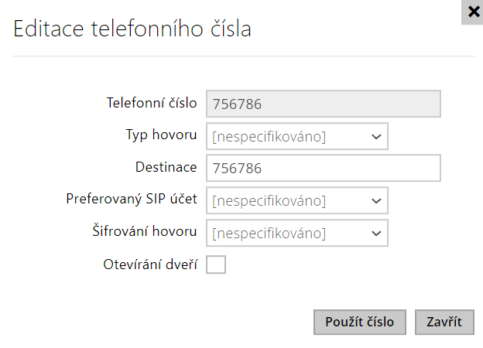Enable the Otevírání dveří checkbox
The width and height of the screenshot is (483, 348).
216,264
